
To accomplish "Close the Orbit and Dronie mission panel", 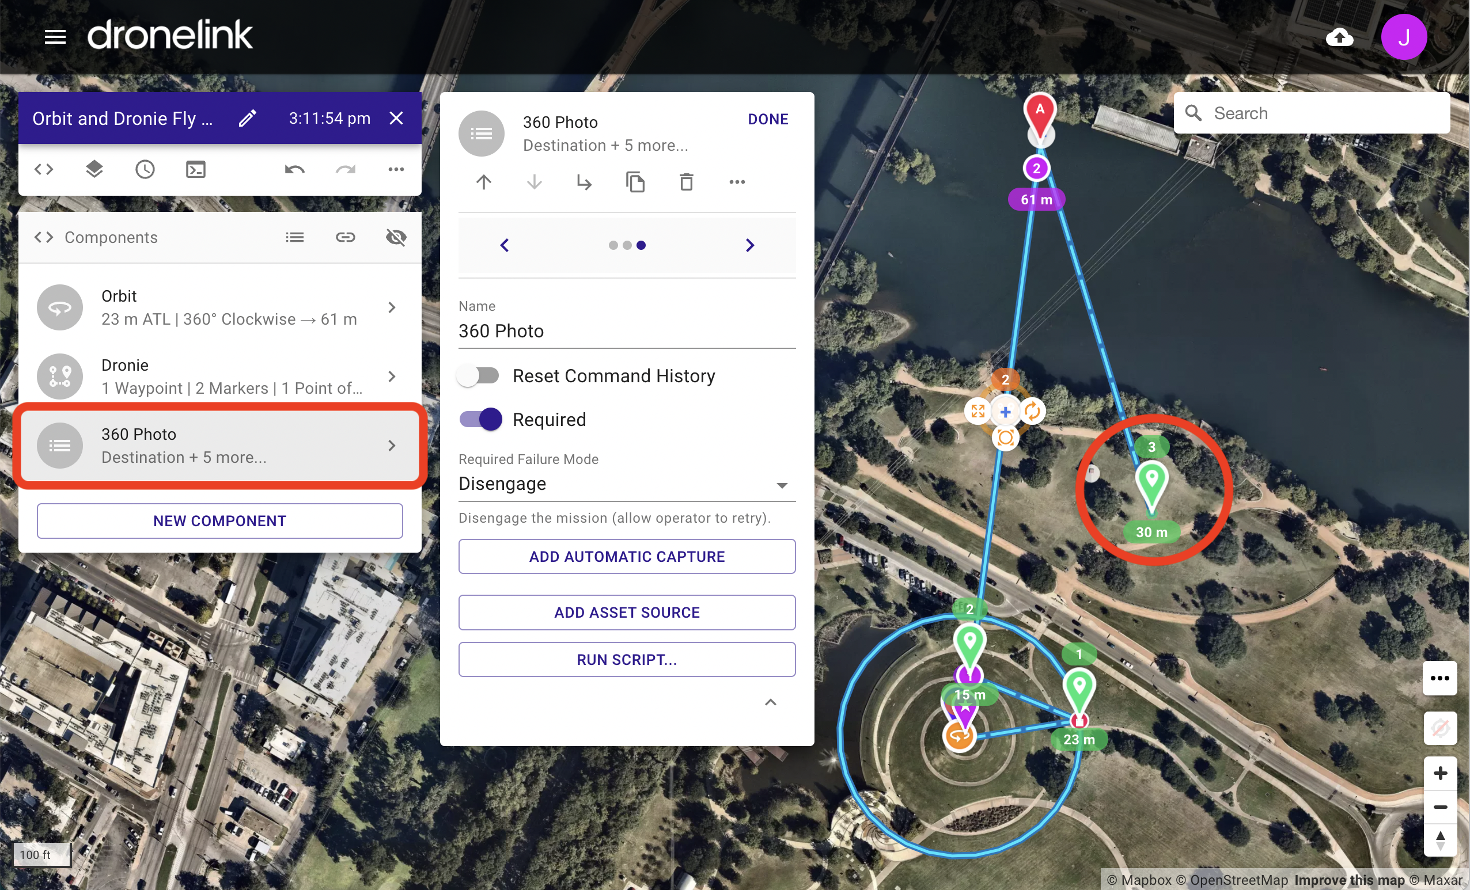I will 396,118.
